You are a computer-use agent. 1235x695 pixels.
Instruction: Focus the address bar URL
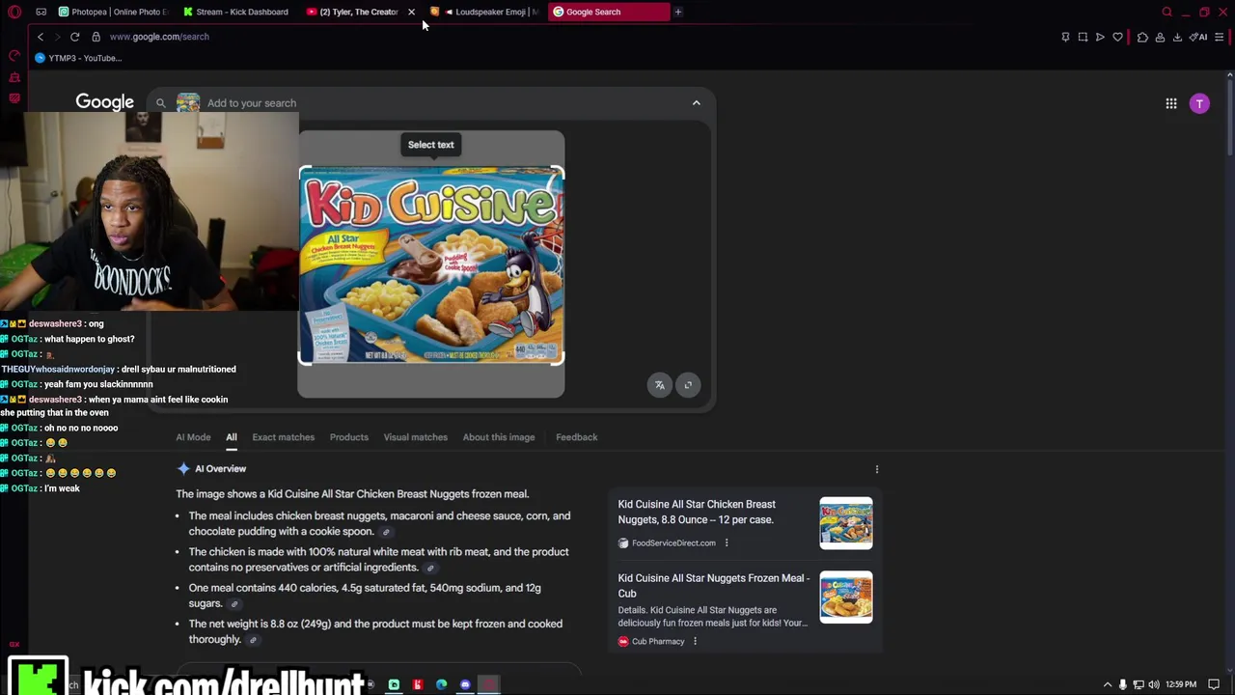[159, 37]
